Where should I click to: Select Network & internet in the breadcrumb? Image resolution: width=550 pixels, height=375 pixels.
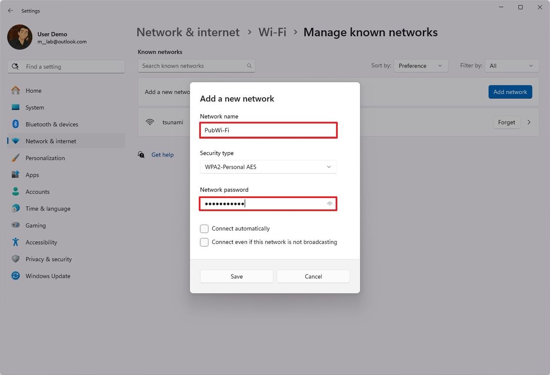pos(188,32)
